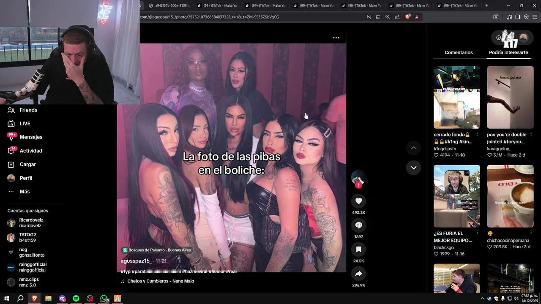The image size is (541, 304).
Task: Open WhatsApp from taskbar
Action: [x=104, y=299]
